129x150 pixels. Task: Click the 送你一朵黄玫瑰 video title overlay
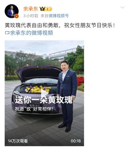pyautogui.click(x=44, y=100)
